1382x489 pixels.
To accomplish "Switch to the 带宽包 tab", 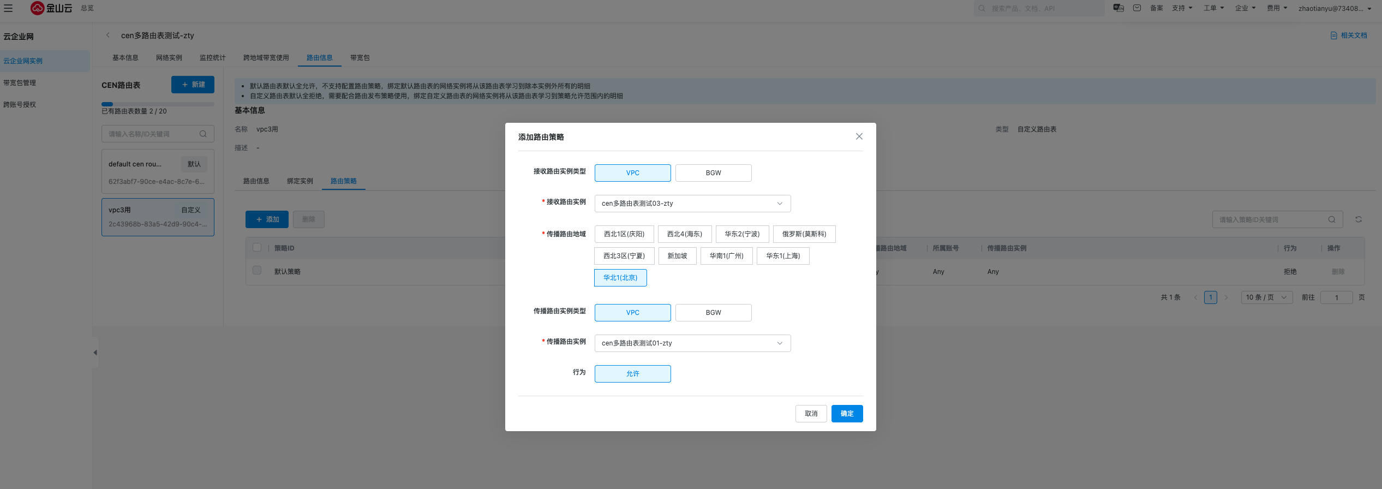I will (360, 58).
